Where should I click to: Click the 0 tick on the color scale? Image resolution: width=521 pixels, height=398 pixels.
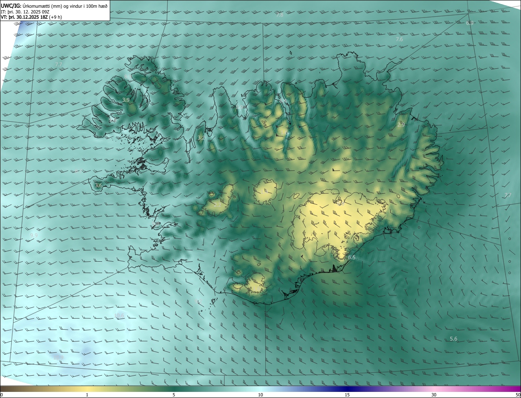point(2,395)
